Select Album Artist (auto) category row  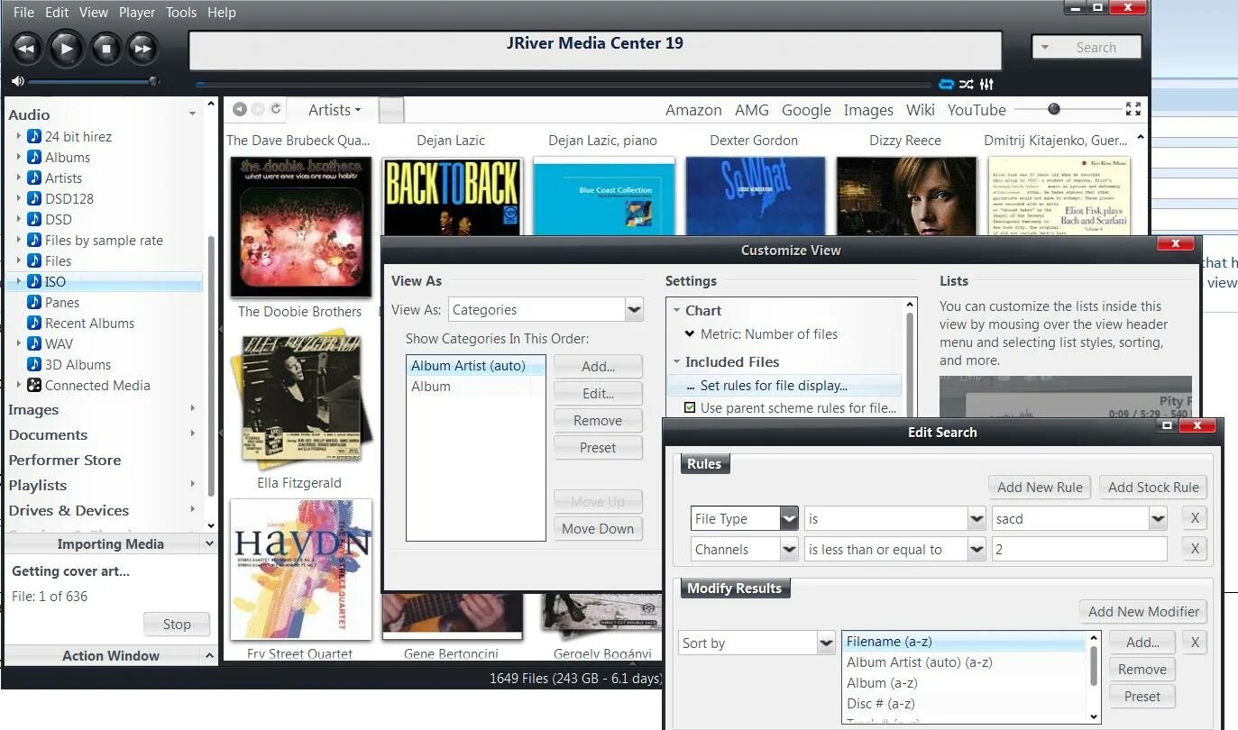[x=475, y=366]
